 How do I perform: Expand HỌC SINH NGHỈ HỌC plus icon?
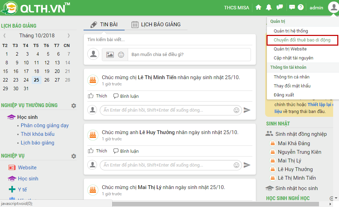coord(331,198)
